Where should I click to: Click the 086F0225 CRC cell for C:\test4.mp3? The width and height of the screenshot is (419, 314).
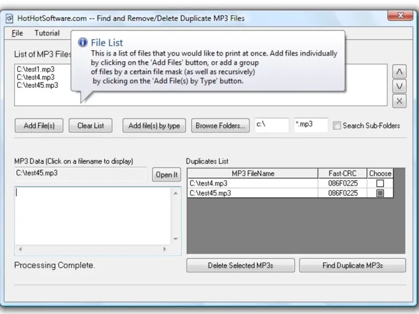(343, 184)
